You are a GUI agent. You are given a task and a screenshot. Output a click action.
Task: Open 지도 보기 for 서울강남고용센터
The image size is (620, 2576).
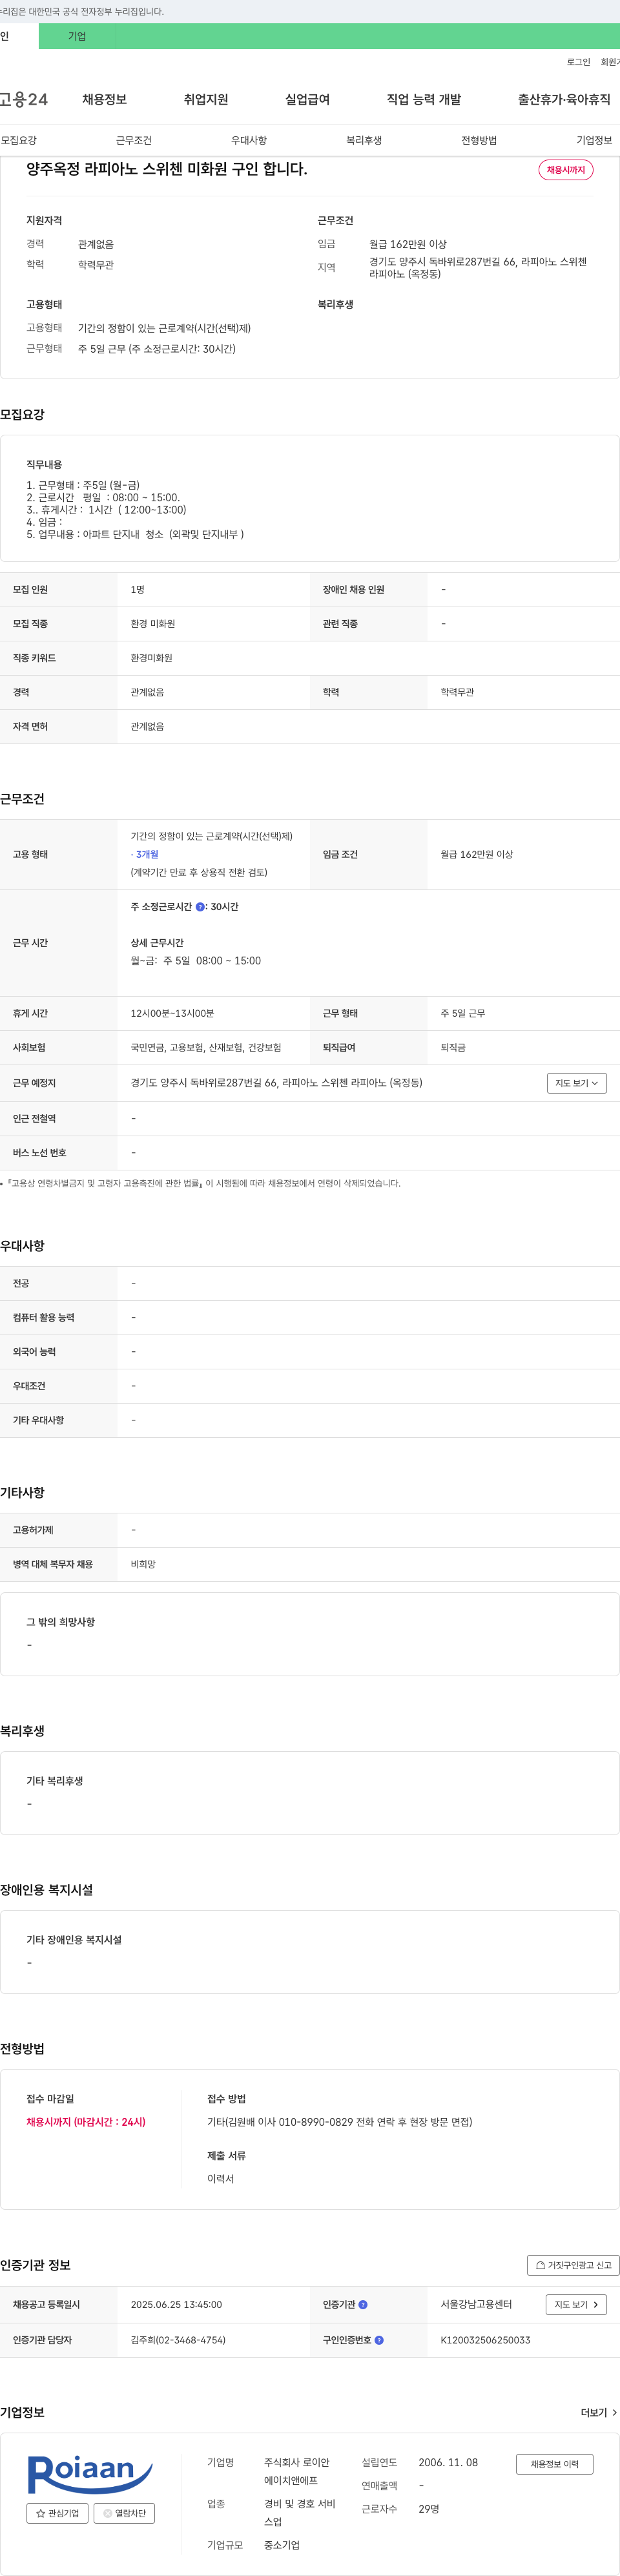576,2304
